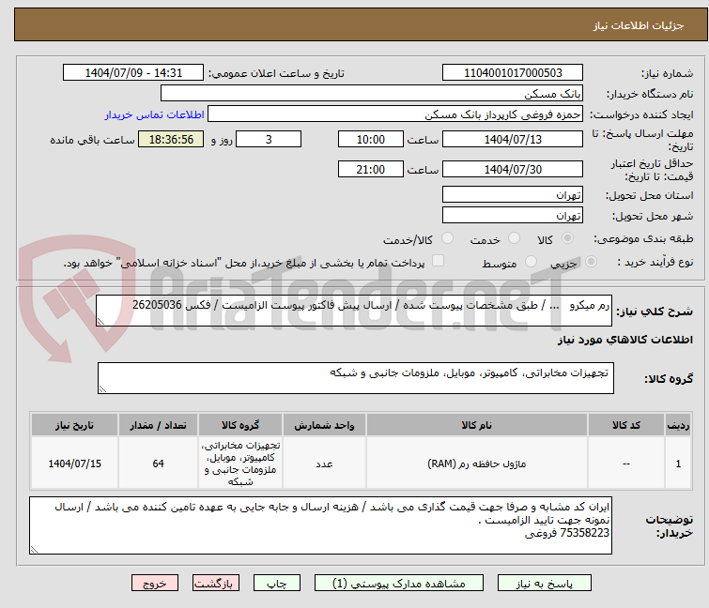Click the واحد شمارش column header
This screenshot has height=608, width=709.
click(324, 425)
